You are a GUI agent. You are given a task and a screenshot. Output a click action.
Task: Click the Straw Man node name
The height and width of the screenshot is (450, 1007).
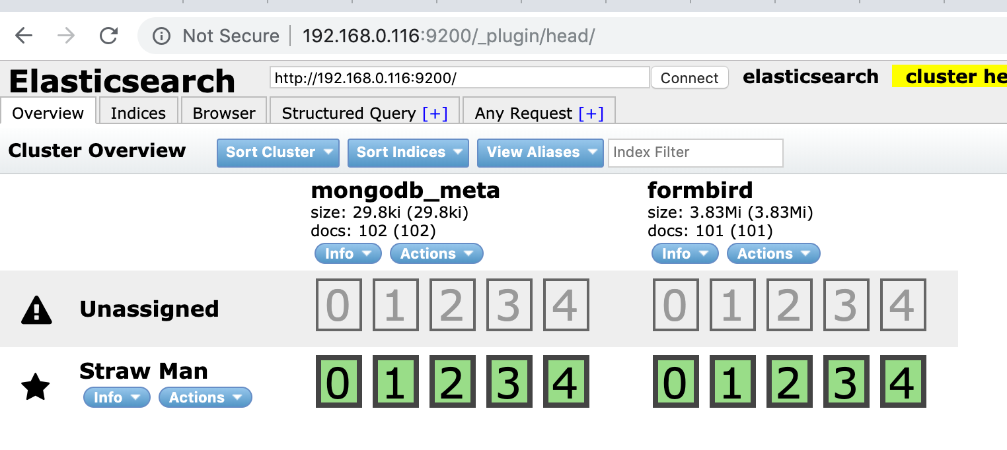pyautogui.click(x=143, y=371)
